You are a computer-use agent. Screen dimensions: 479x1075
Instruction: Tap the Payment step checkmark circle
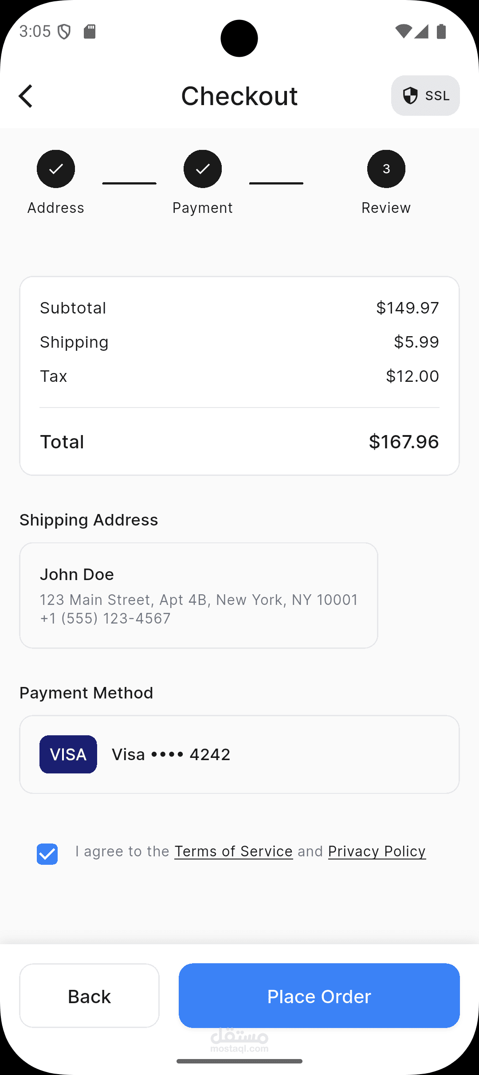coord(203,169)
